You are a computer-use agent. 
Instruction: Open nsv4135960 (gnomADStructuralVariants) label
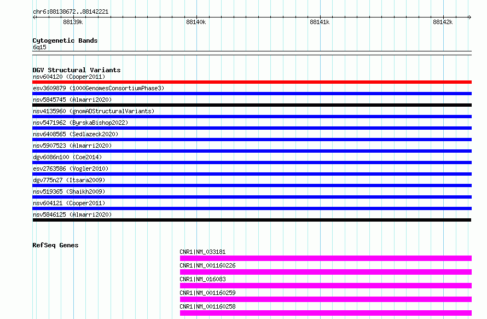[x=94, y=111]
